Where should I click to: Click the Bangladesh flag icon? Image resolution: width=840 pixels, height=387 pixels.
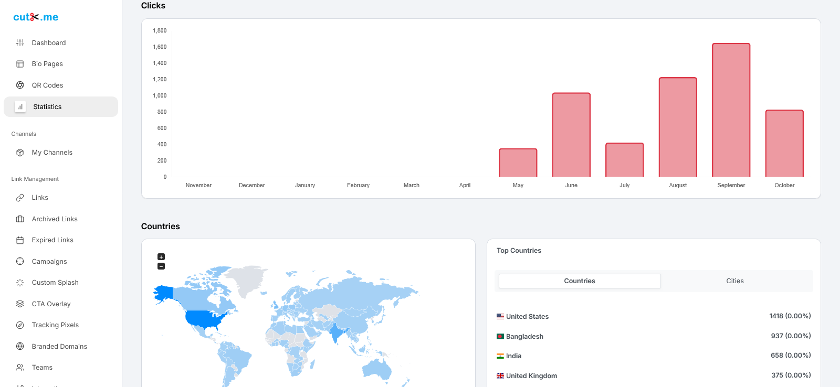coord(500,337)
